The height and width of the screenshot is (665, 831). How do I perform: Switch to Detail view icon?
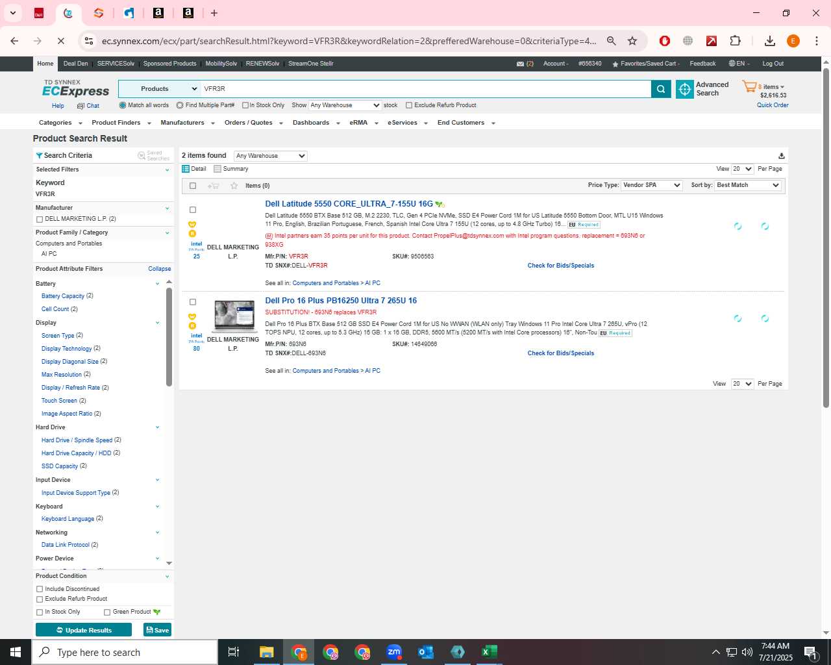tap(186, 169)
